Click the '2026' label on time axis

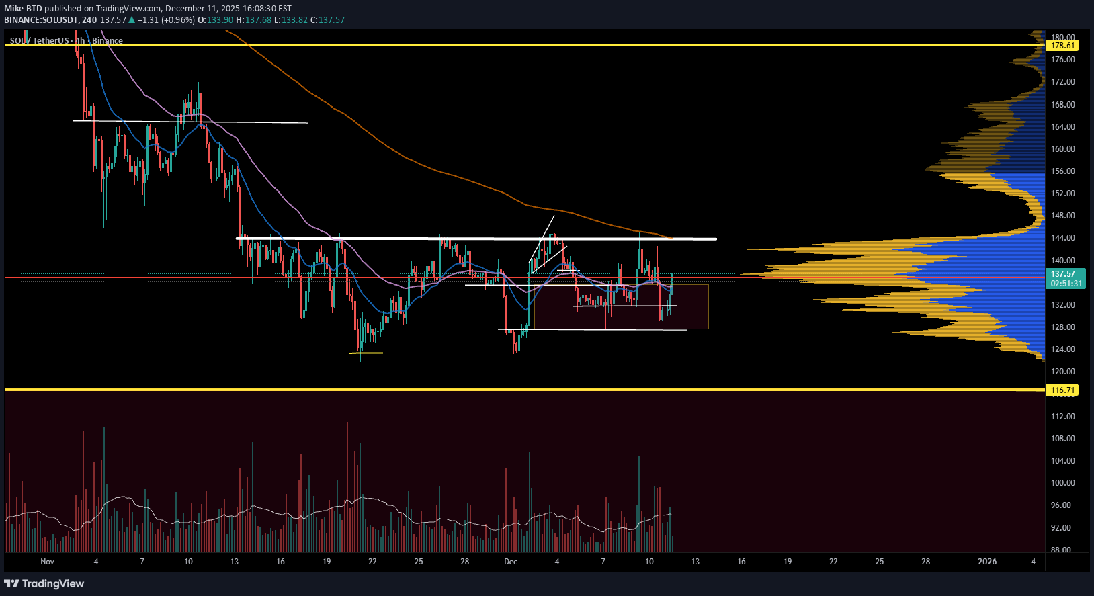pos(986,562)
